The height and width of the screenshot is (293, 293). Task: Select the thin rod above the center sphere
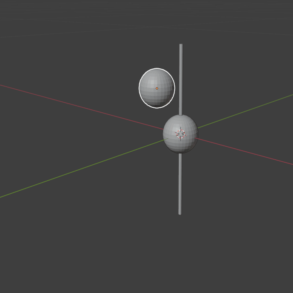point(181,80)
